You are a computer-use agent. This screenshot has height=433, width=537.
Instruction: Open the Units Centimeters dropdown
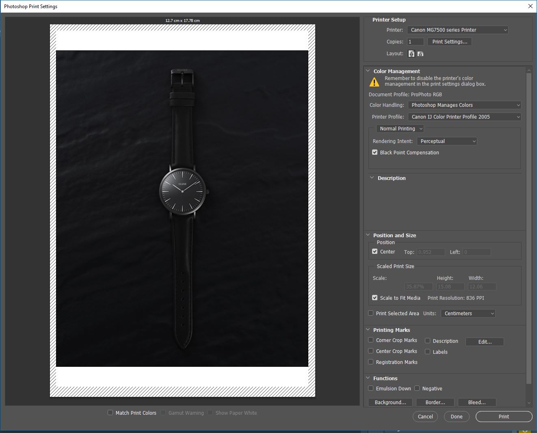pyautogui.click(x=468, y=314)
